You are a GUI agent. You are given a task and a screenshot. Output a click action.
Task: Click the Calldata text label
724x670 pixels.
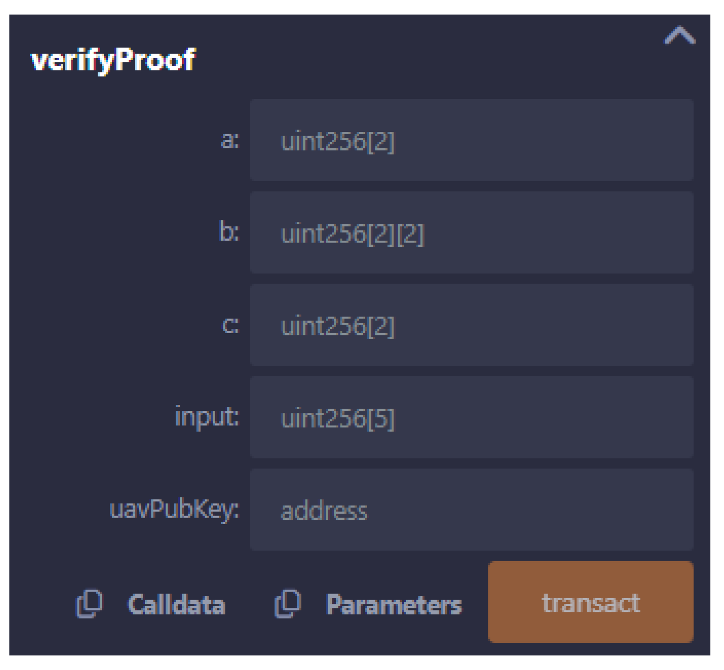coord(177,604)
